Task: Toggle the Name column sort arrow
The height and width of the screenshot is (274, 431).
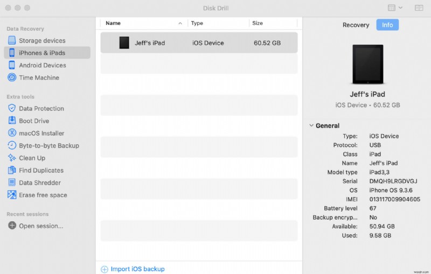Action: click(180, 23)
